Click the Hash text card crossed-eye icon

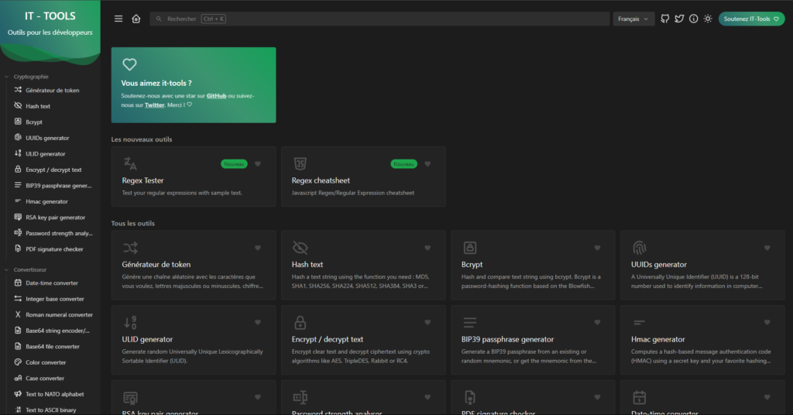tap(300, 248)
